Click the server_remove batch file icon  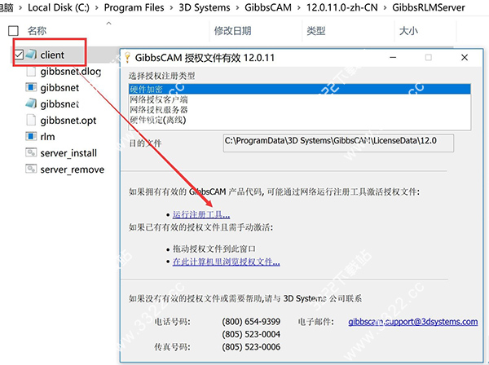[x=31, y=169]
